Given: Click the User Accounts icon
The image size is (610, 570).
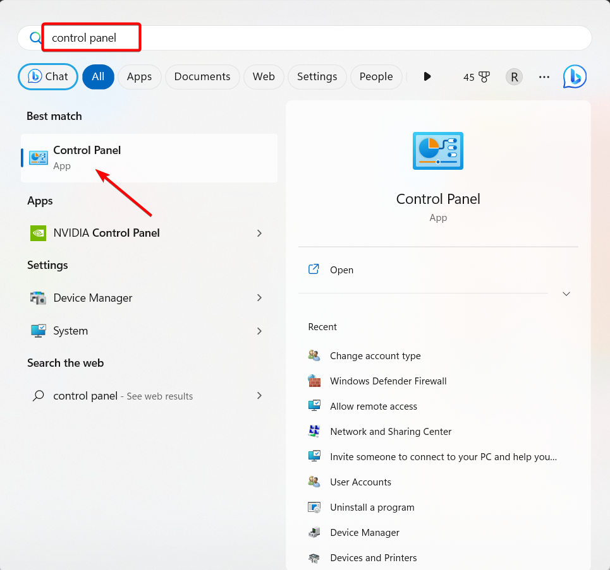Looking at the screenshot, I should pyautogui.click(x=314, y=482).
